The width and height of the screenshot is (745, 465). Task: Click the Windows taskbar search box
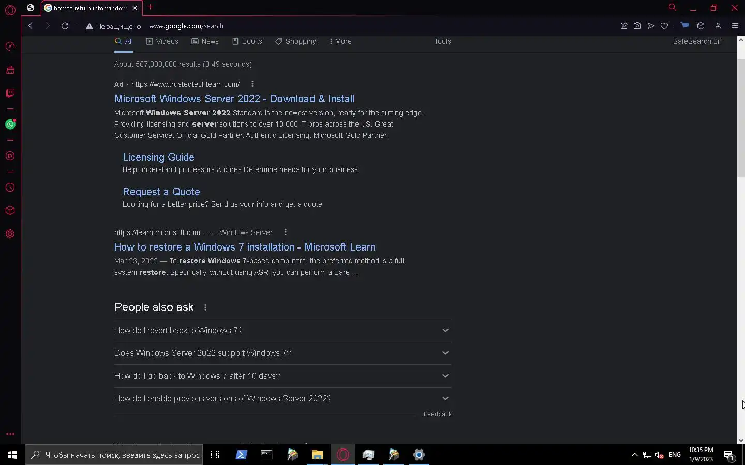click(x=113, y=455)
